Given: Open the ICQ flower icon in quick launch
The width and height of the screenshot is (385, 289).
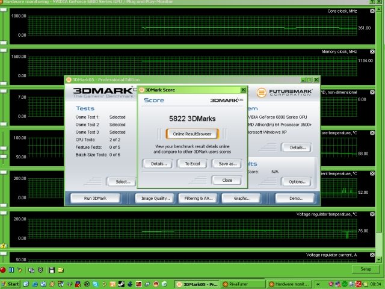Looking at the screenshot, I should click(87, 284).
